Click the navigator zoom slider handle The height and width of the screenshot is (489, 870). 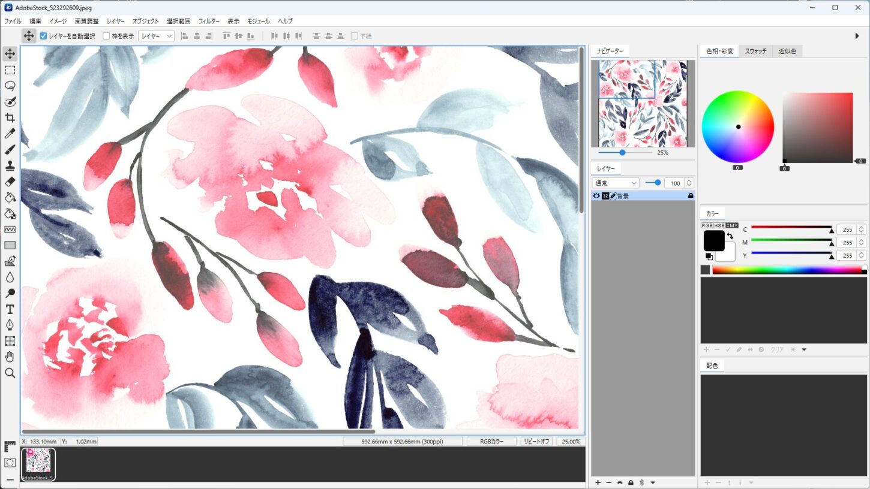click(622, 152)
